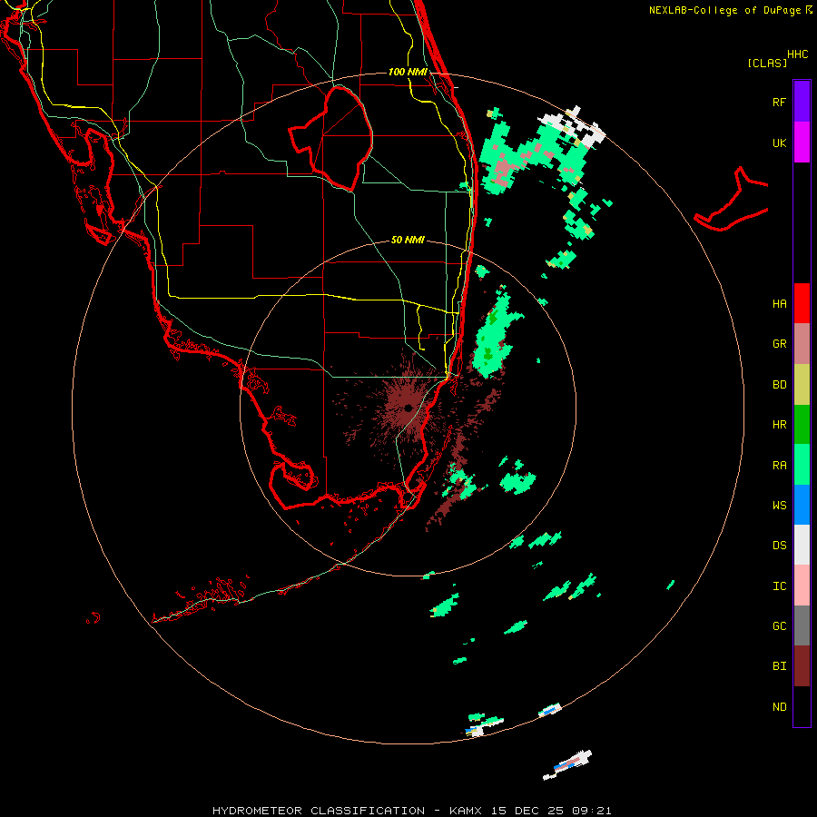Click the 50 NMI range ring label
The width and height of the screenshot is (817, 817).
click(x=408, y=240)
